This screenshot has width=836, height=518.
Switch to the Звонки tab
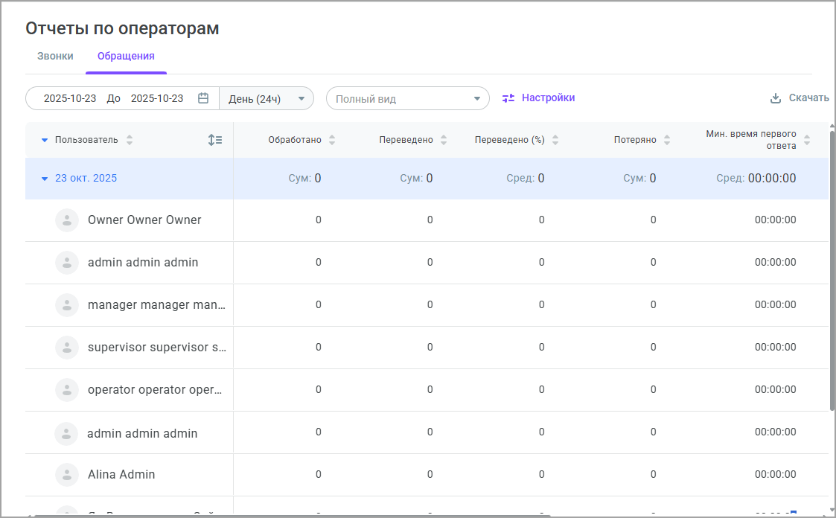tap(55, 56)
